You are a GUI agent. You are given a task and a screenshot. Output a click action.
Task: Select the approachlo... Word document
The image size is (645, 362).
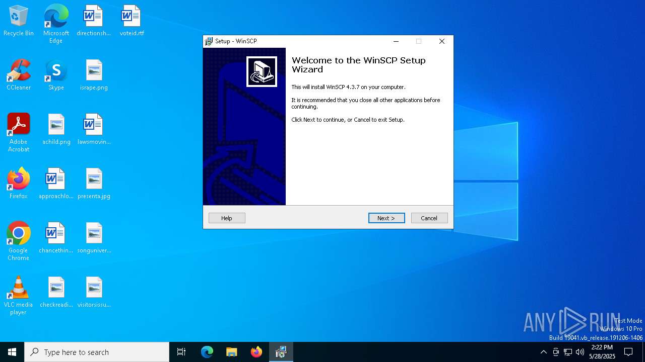tap(56, 184)
